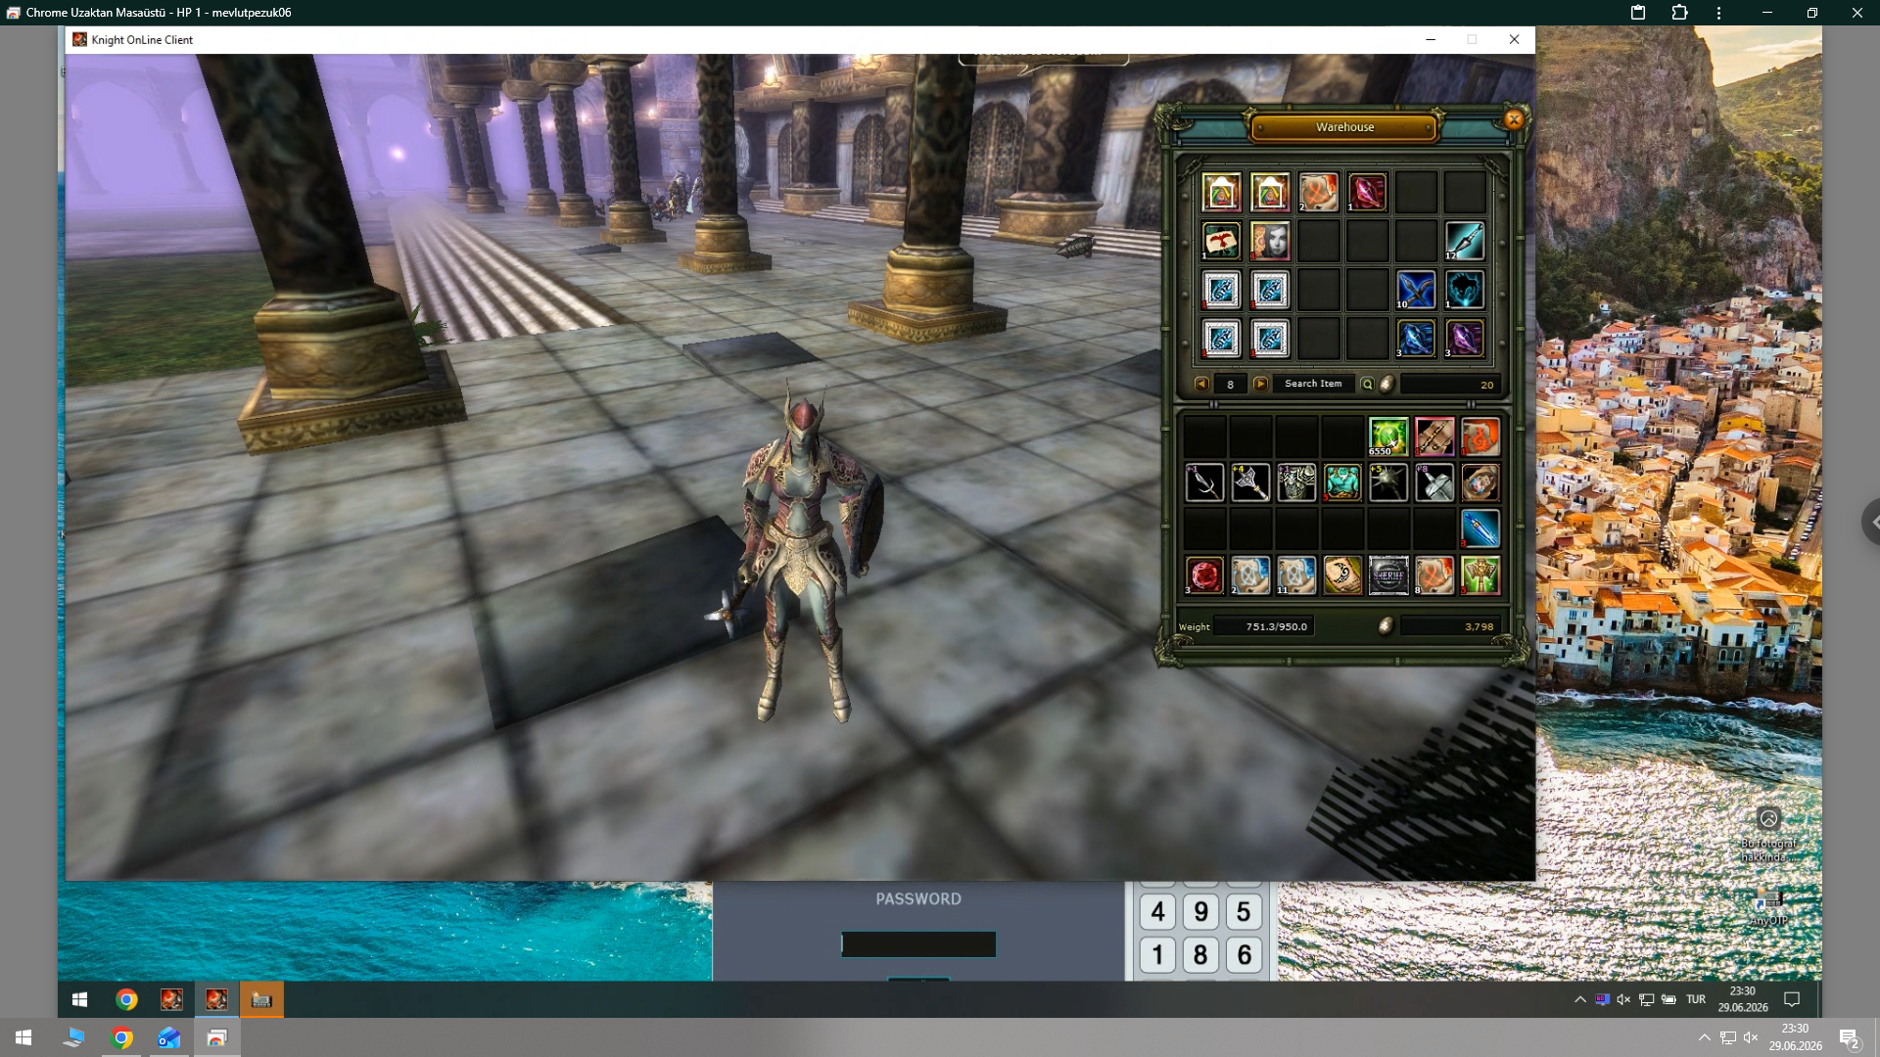
Task: Open the local Windows Start menu
Action: [x=23, y=1037]
